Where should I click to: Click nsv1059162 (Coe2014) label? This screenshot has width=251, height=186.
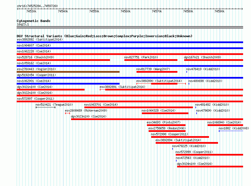34,63
